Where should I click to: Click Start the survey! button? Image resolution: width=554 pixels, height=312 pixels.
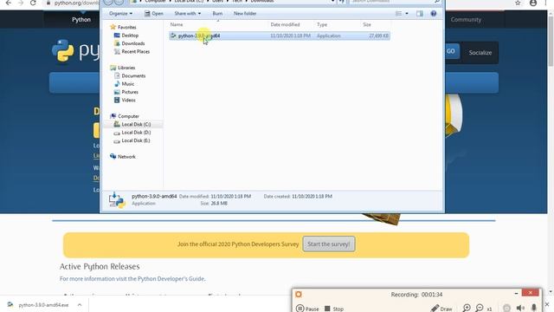click(329, 244)
